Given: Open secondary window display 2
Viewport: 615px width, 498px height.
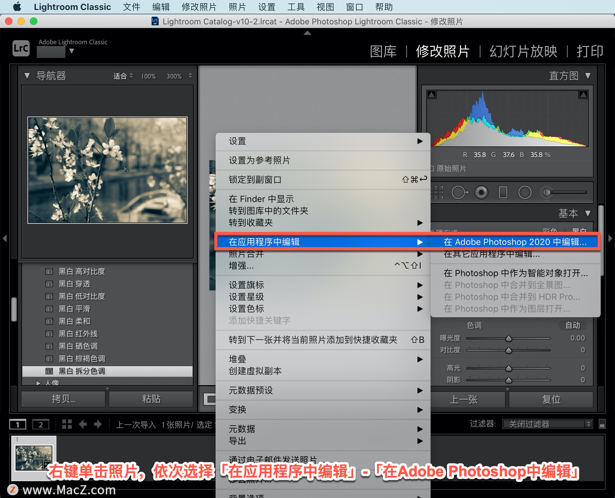Looking at the screenshot, I should (x=41, y=424).
